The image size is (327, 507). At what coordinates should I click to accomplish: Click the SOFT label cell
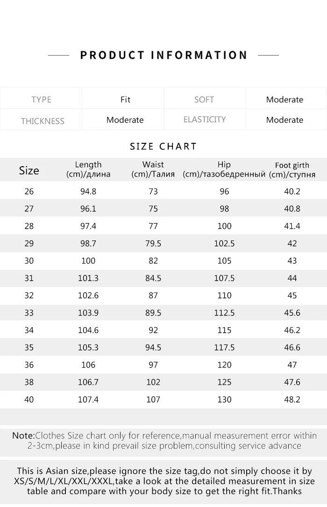204,99
